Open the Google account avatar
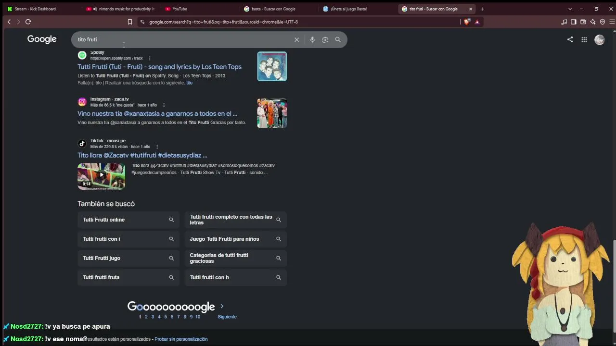616x346 pixels. [600, 40]
